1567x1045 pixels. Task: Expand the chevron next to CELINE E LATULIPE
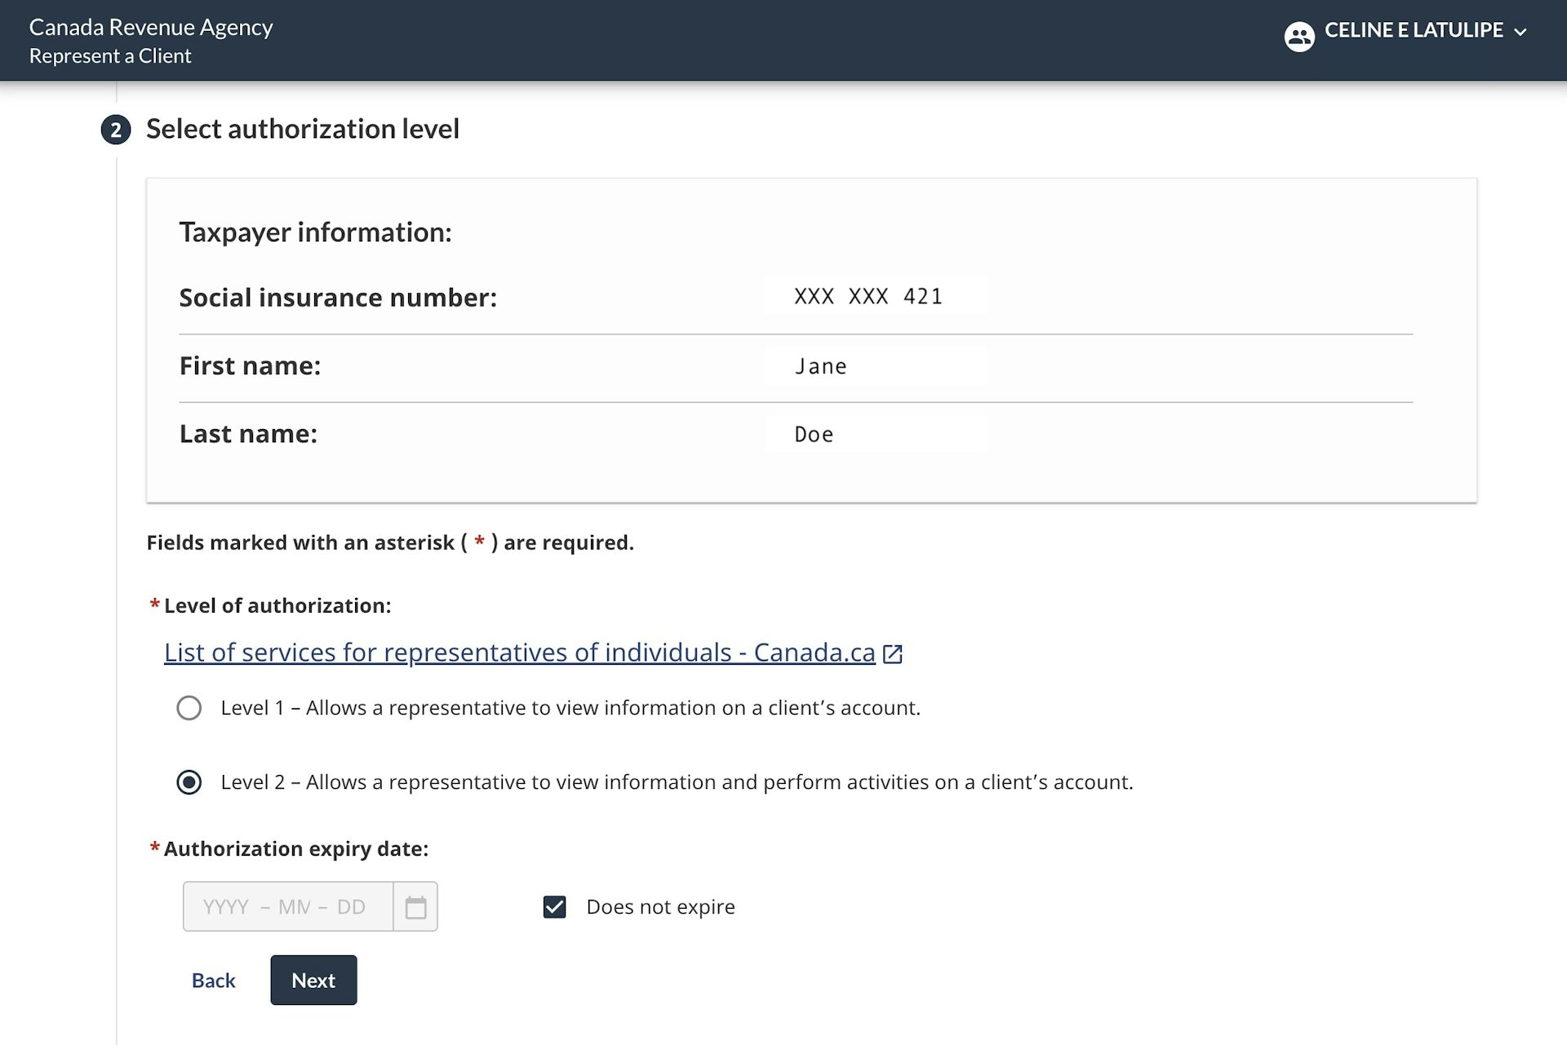1520,33
